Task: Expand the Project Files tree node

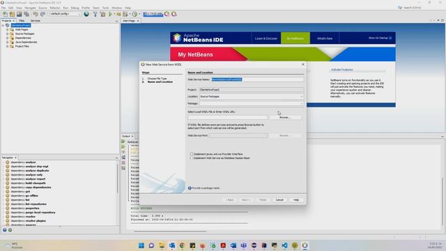Action: click(8, 46)
